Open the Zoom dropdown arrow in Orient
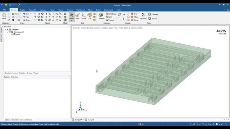230x129 pixels. pos(31,20)
